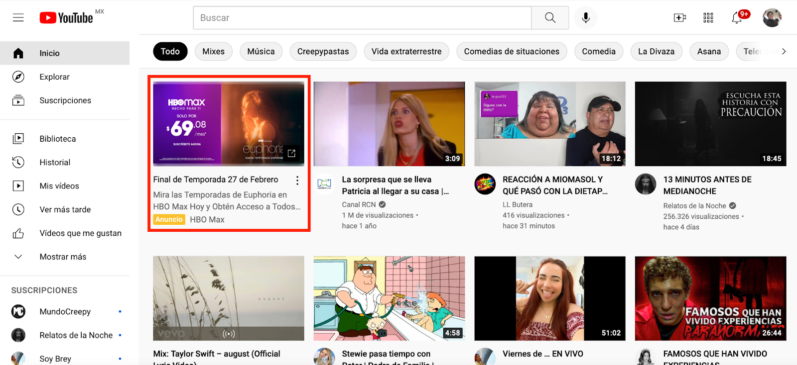This screenshot has width=797, height=365.
Task: Open the Canal RCN channel link
Action: click(359, 204)
